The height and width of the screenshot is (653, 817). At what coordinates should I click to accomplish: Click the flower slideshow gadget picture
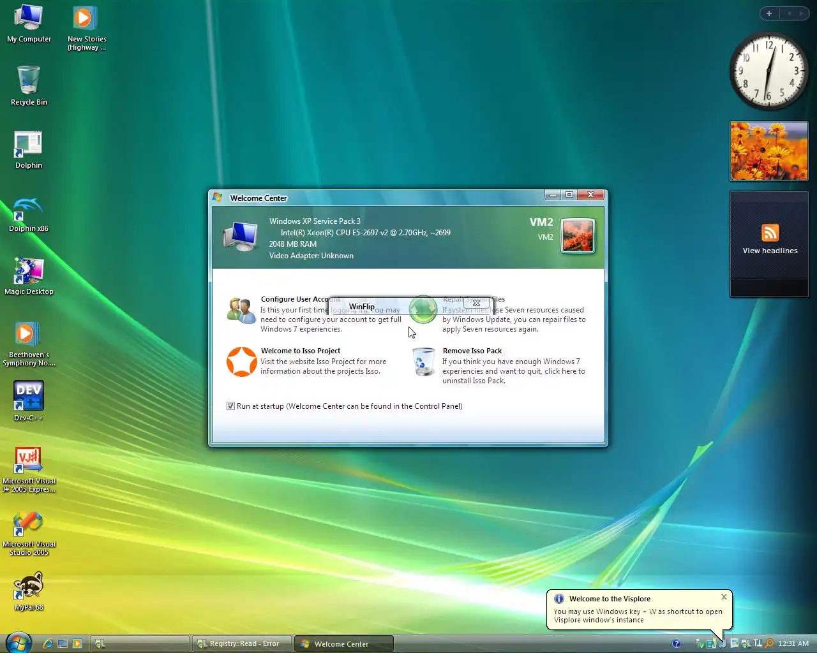(x=768, y=151)
